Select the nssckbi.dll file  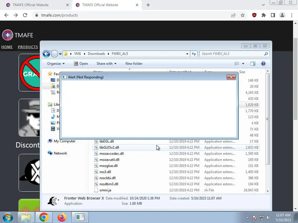176,178
